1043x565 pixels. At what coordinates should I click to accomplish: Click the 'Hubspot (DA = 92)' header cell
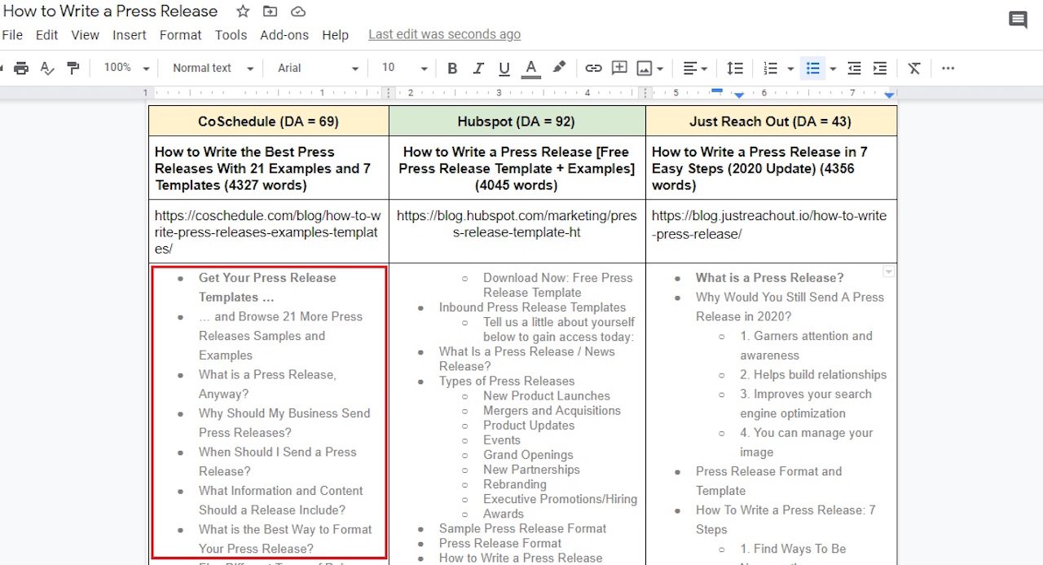coord(517,121)
